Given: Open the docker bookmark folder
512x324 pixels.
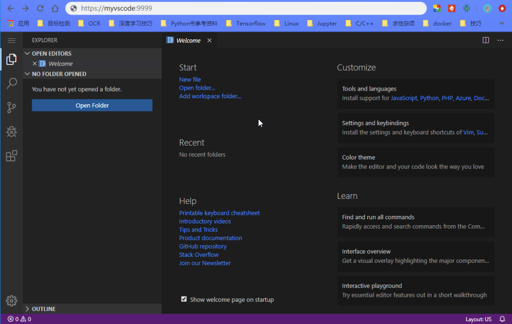Looking at the screenshot, I should pyautogui.click(x=437, y=24).
